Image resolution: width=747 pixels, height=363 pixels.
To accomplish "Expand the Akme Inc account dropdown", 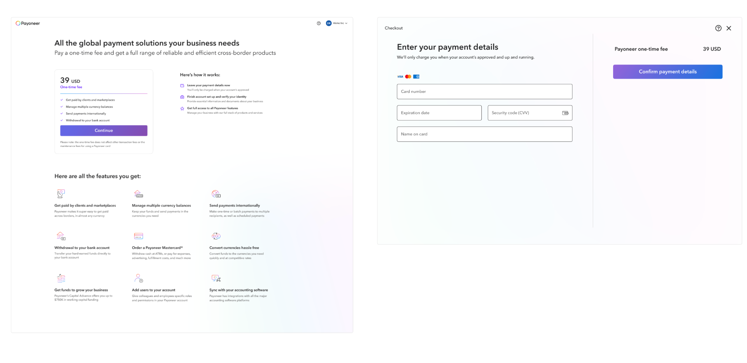I will [340, 23].
